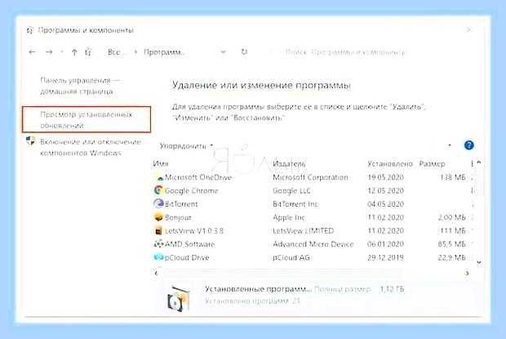The width and height of the screenshot is (506, 339).
Task: Click install date 29.12.2019
Action: pyautogui.click(x=386, y=257)
